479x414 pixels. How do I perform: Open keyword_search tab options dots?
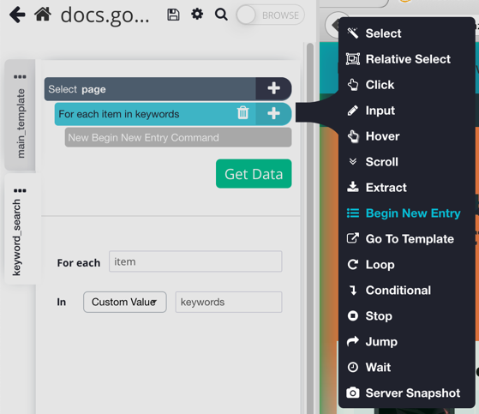point(20,190)
